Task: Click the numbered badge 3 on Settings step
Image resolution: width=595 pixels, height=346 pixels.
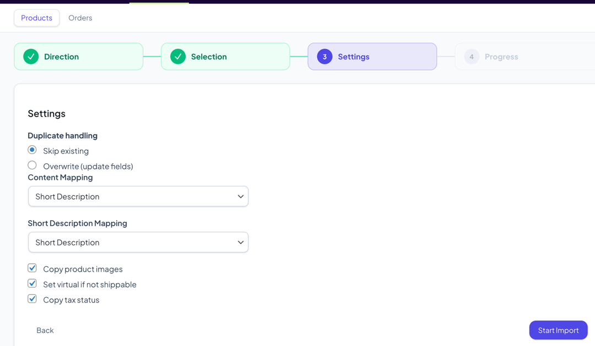Action: tap(324, 56)
